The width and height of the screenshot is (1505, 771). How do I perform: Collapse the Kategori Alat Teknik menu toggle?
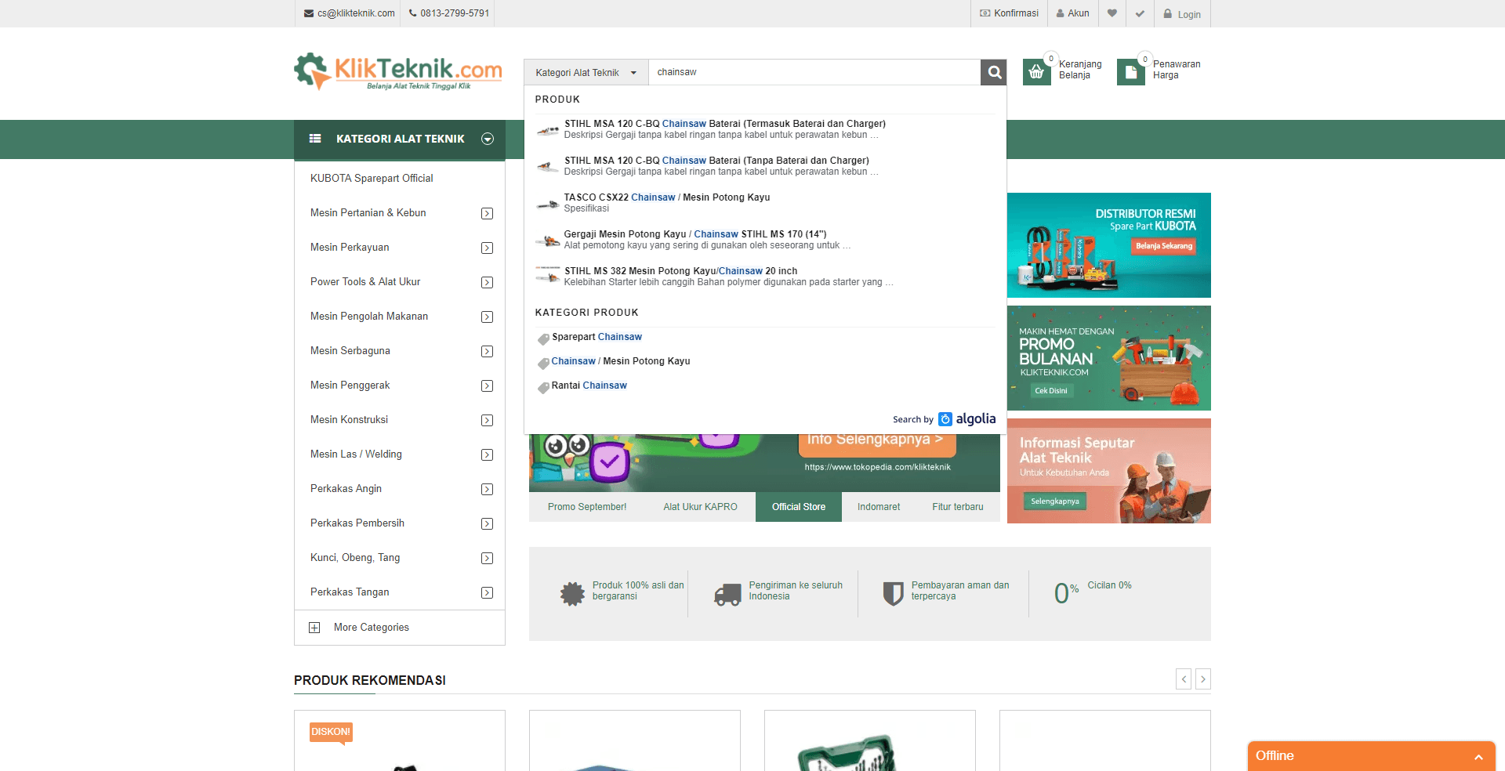pyautogui.click(x=488, y=139)
